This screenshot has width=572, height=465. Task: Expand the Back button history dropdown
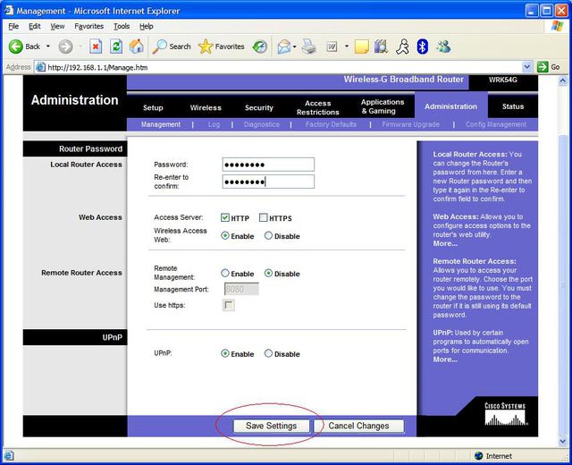tap(47, 46)
